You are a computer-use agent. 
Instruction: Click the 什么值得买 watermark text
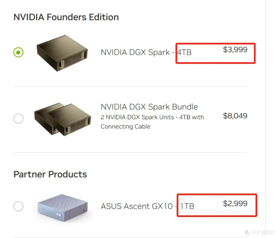tap(263, 232)
